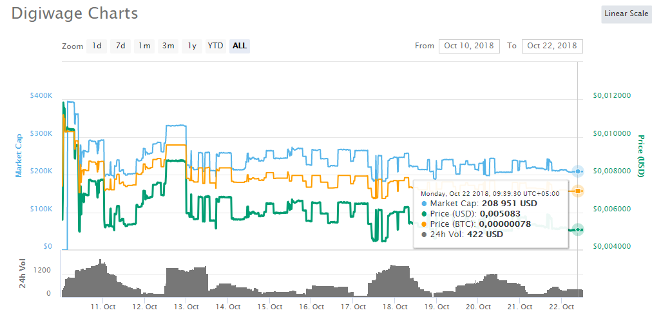Select the 7d zoom range
Viewport: 652px width, 317px height.
[x=120, y=46]
